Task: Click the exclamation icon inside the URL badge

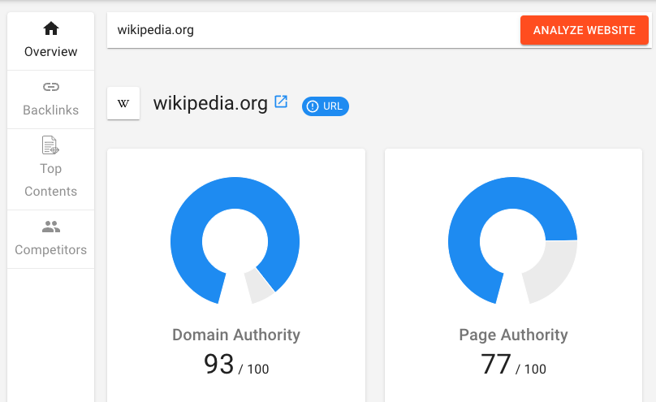Action: [x=312, y=106]
